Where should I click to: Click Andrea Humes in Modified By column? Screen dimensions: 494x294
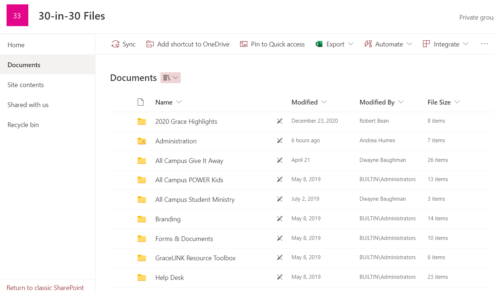coord(377,140)
